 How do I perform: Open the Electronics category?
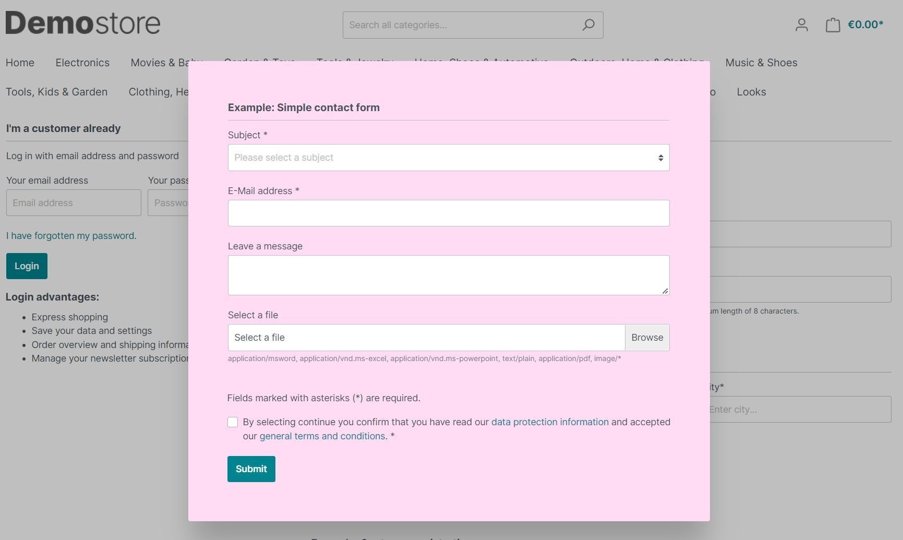click(x=82, y=63)
